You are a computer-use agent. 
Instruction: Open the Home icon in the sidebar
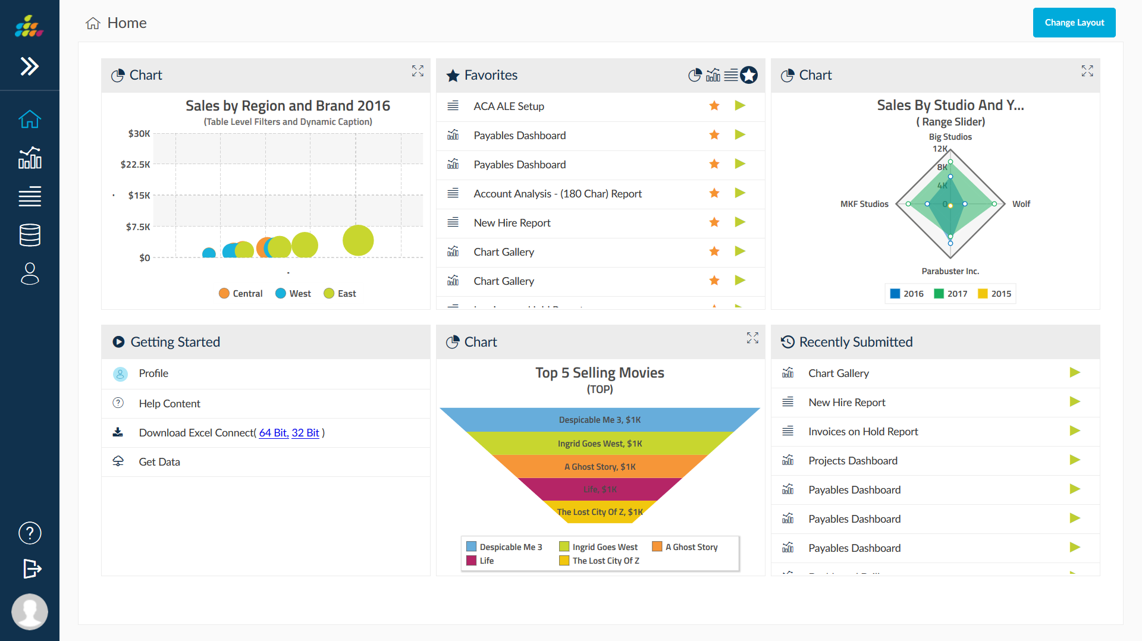[29, 120]
